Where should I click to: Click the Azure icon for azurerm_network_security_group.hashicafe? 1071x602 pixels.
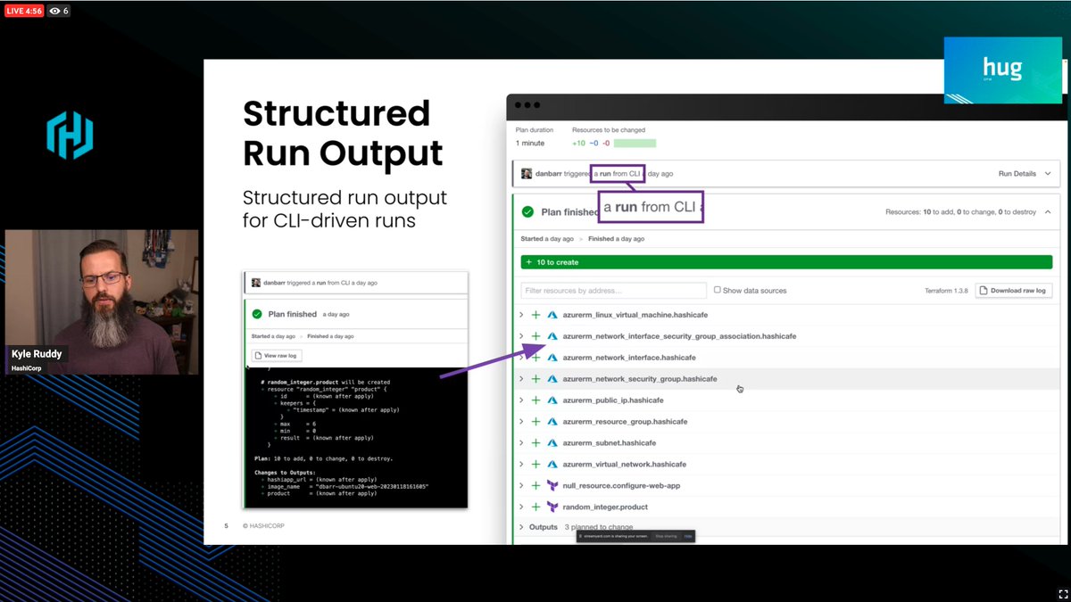coord(552,379)
